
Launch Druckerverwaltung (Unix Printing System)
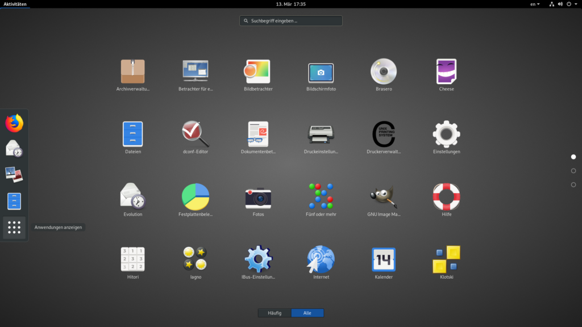point(384,137)
